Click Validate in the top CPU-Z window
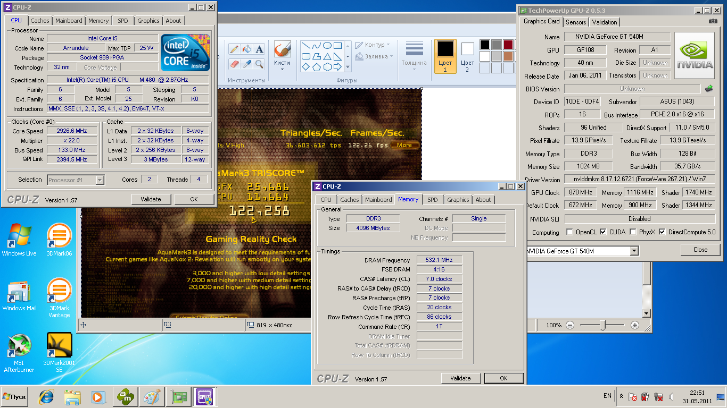 [x=151, y=199]
